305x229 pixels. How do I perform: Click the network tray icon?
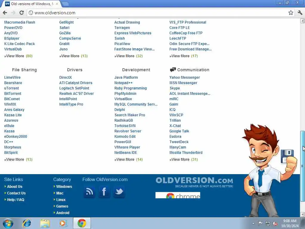tap(268, 224)
